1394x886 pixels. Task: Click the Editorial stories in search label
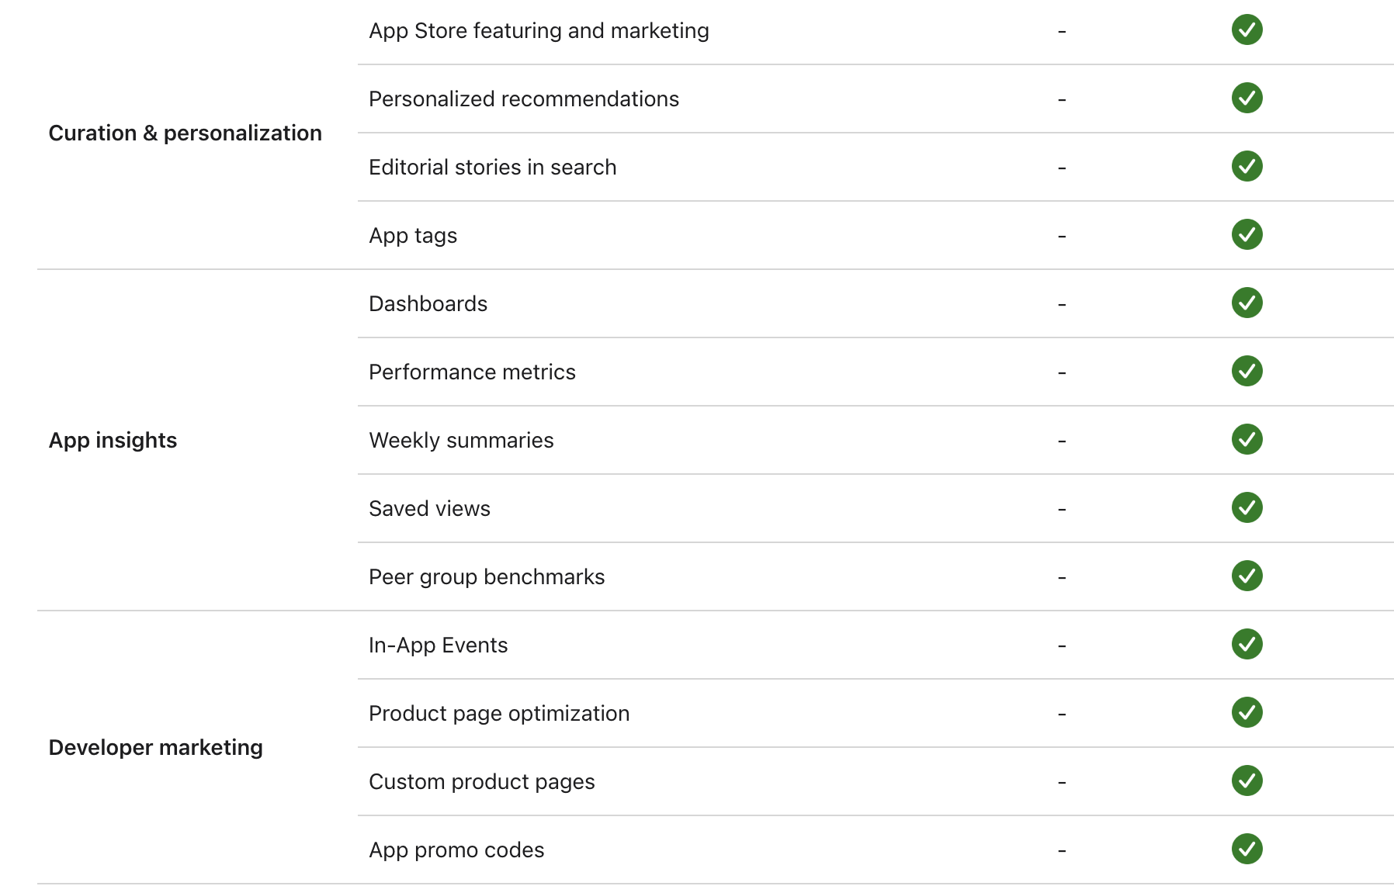[x=493, y=168]
